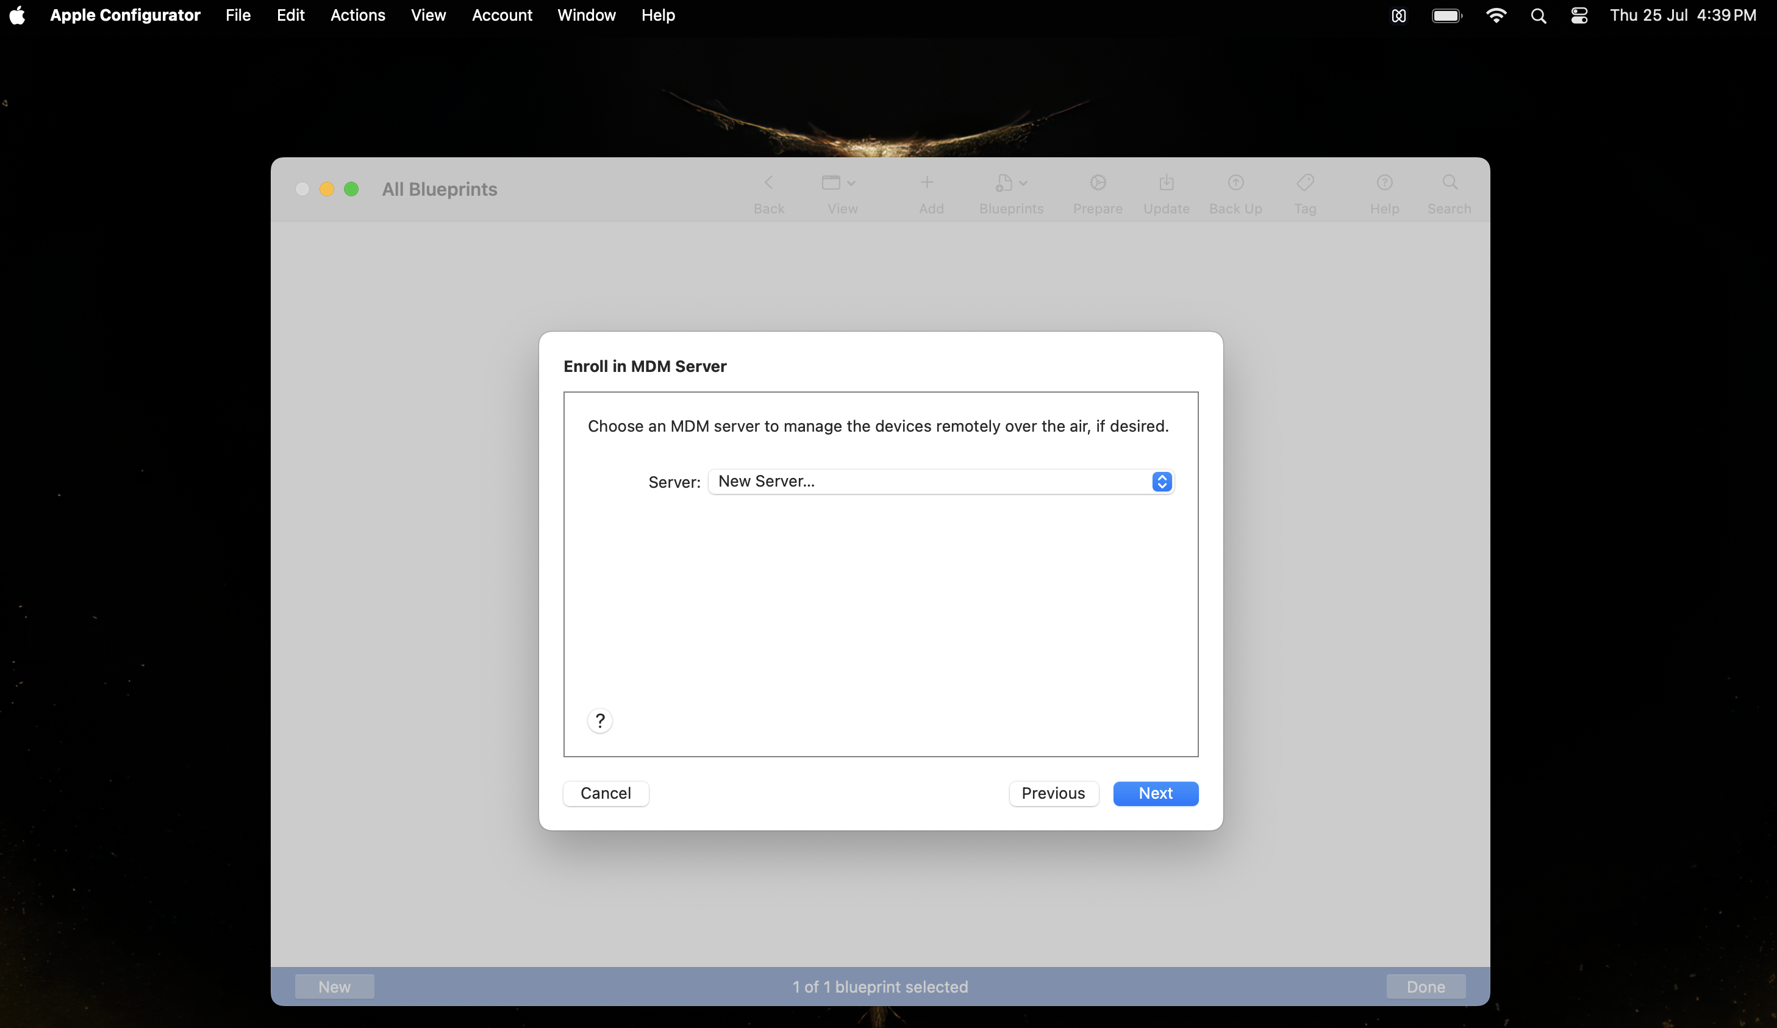Click the New blueprint button
The image size is (1777, 1028).
334,987
